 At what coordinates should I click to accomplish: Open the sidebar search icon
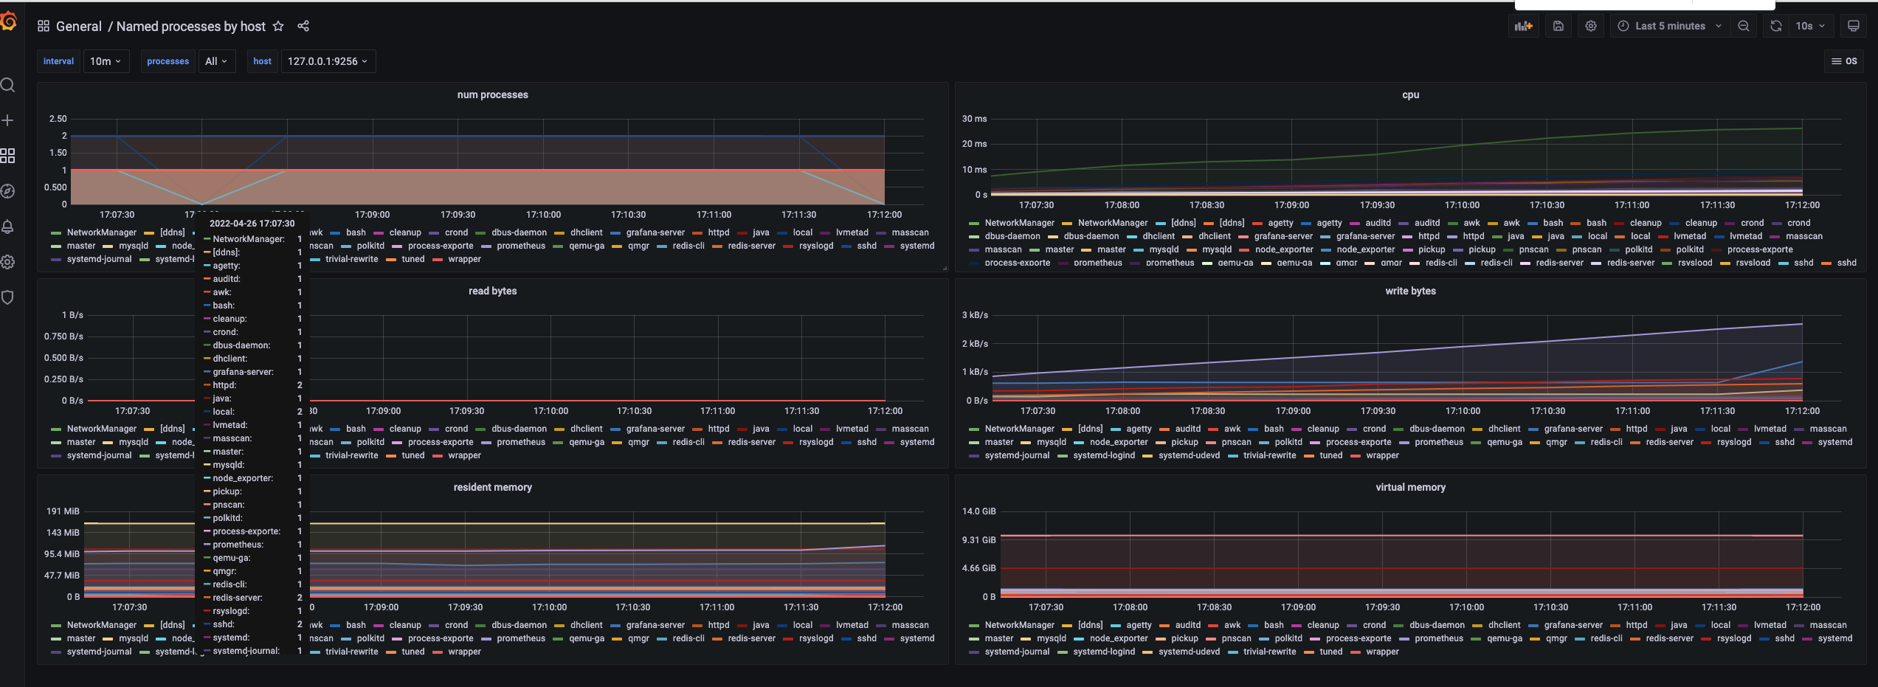(x=8, y=85)
